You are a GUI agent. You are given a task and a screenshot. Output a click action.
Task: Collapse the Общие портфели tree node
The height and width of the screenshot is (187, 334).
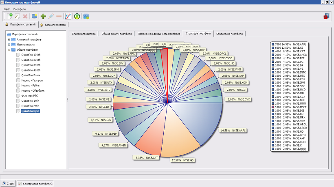pyautogui.click(x=9, y=49)
